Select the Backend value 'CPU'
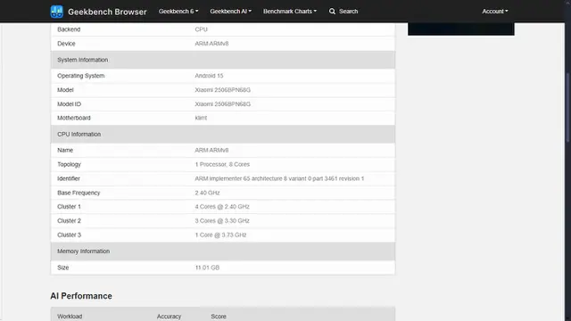The width and height of the screenshot is (571, 321). [201, 29]
